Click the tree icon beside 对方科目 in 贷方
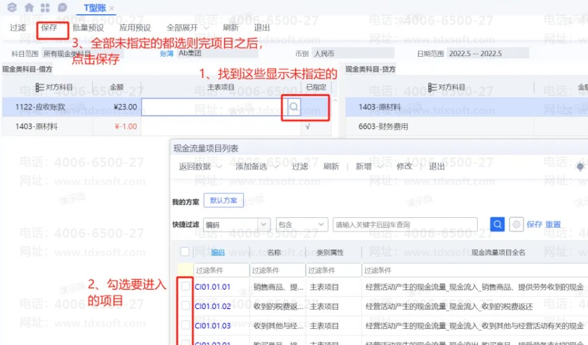588x345 pixels. click(432, 87)
